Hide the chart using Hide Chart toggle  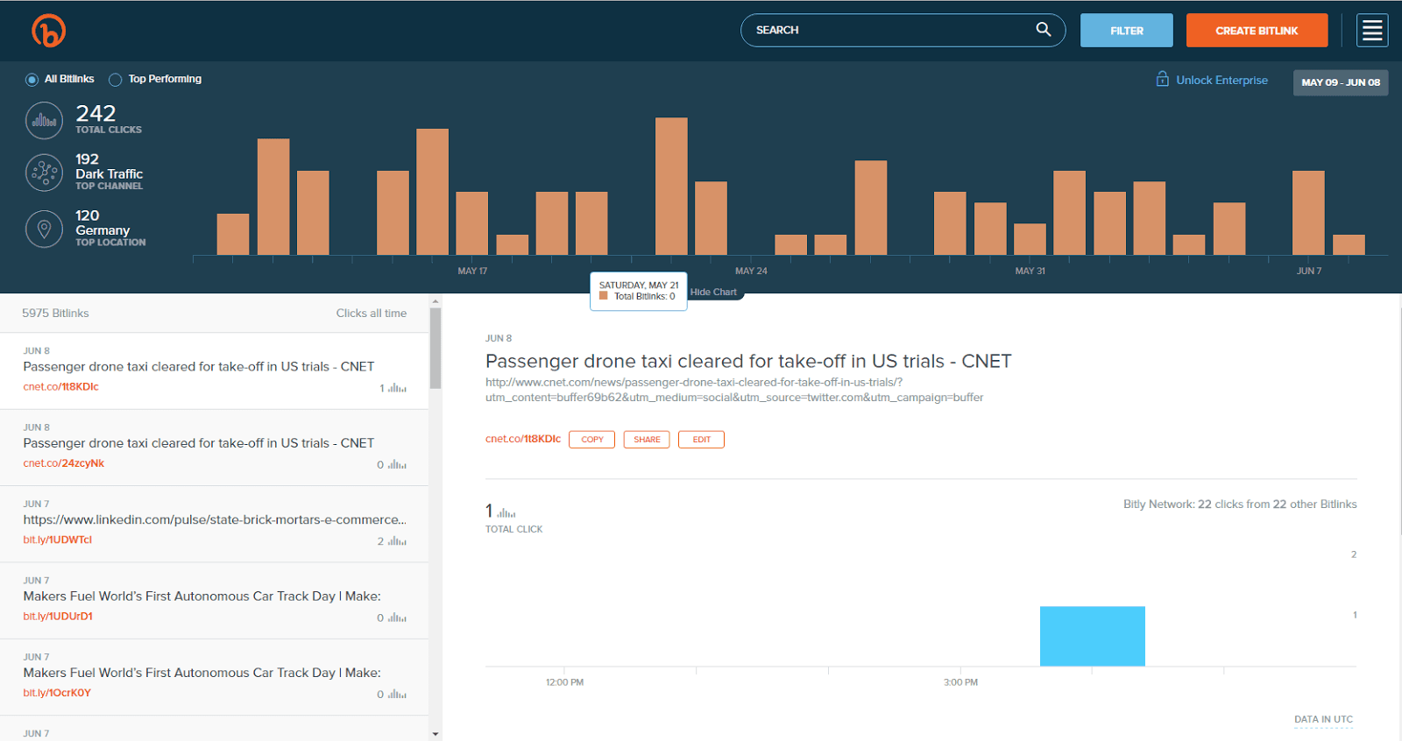[713, 293]
